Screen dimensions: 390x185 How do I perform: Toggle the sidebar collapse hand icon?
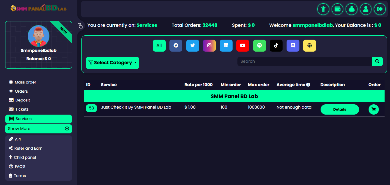point(80,26)
